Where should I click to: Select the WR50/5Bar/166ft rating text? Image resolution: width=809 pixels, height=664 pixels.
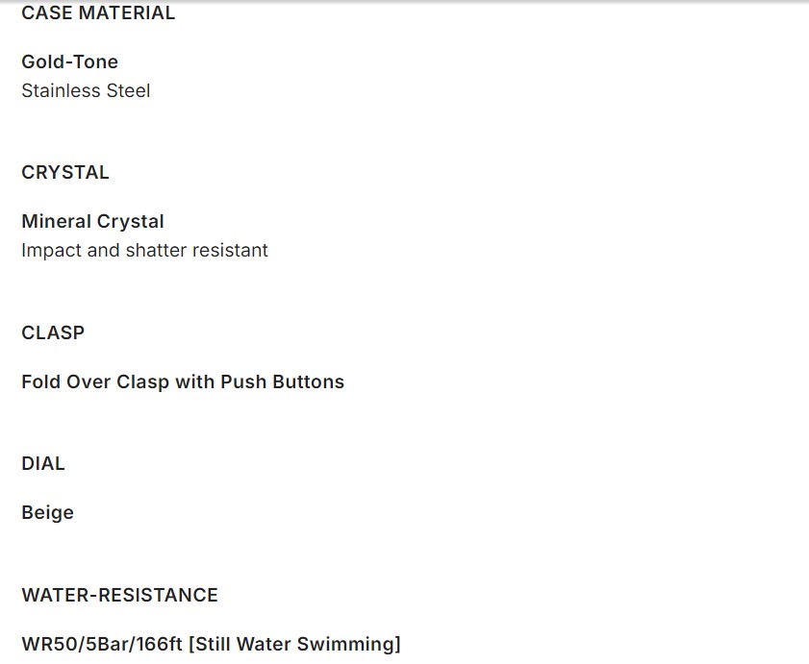tap(102, 645)
